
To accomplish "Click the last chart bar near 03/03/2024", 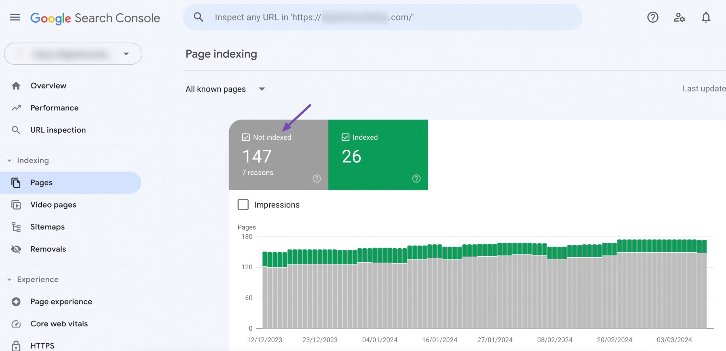I will 704,284.
